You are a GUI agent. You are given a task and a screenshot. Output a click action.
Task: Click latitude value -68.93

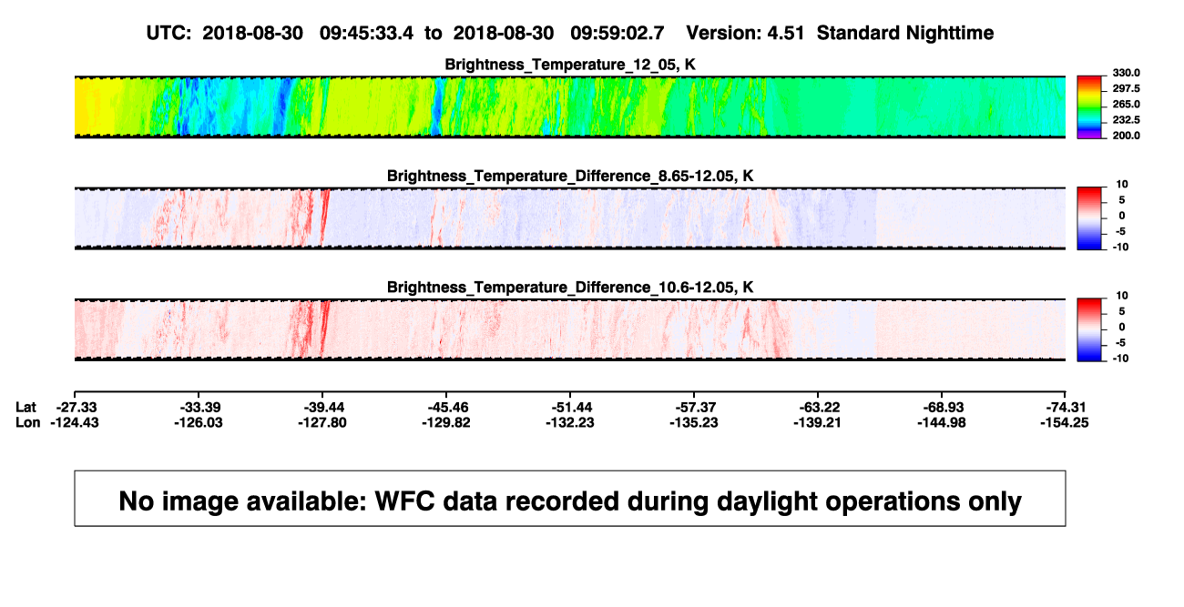(x=942, y=407)
